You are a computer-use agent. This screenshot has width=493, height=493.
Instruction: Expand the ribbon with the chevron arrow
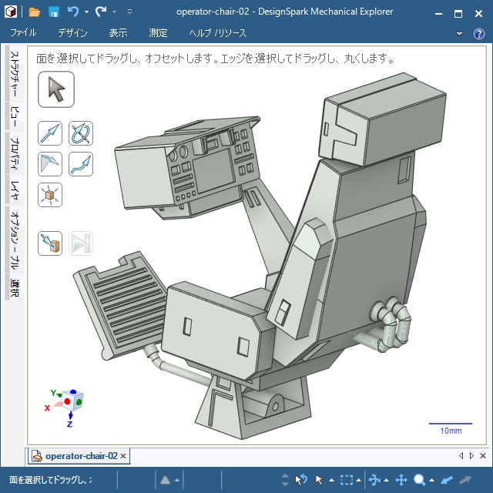[459, 33]
